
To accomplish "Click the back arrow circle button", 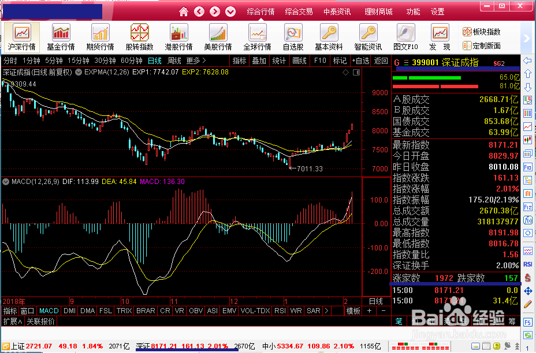I will [199, 12].
